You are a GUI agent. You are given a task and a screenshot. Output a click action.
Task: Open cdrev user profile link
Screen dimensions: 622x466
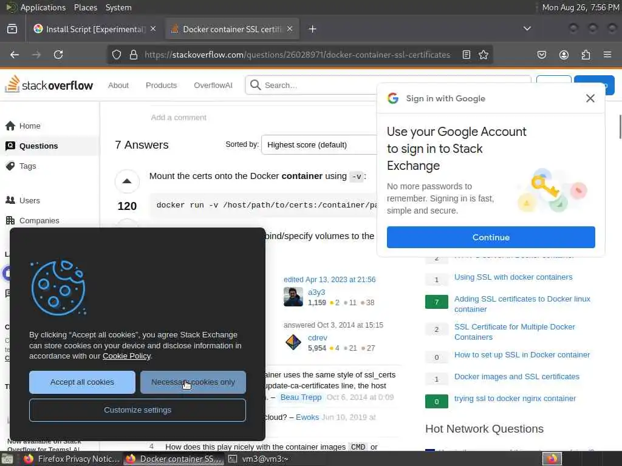pyautogui.click(x=317, y=337)
